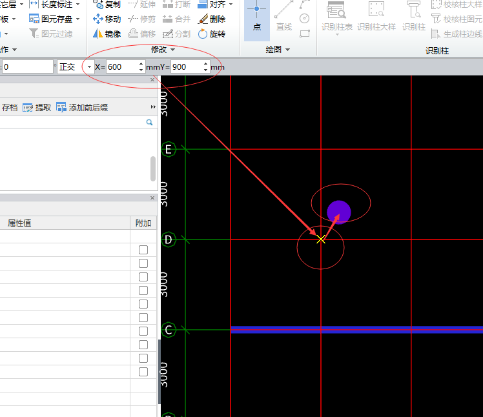Tick the third 附加 checkbox
Screen dimensions: 483x417
[x=143, y=277]
